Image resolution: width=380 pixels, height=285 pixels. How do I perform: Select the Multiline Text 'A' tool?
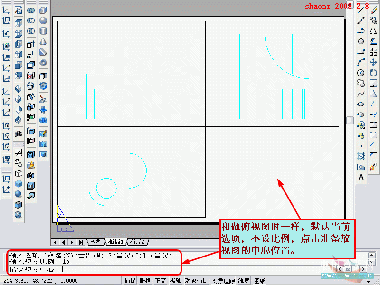[361, 177]
